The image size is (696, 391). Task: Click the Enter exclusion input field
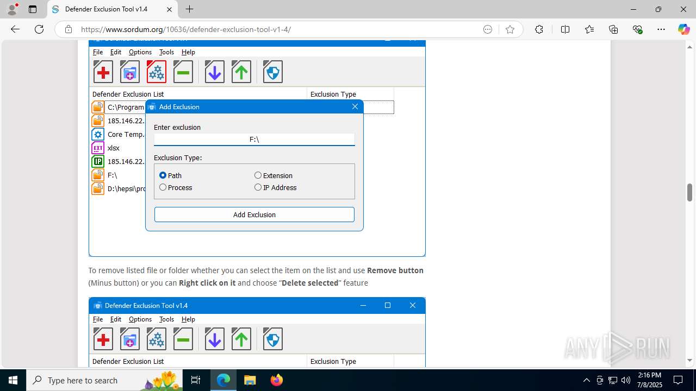(254, 140)
